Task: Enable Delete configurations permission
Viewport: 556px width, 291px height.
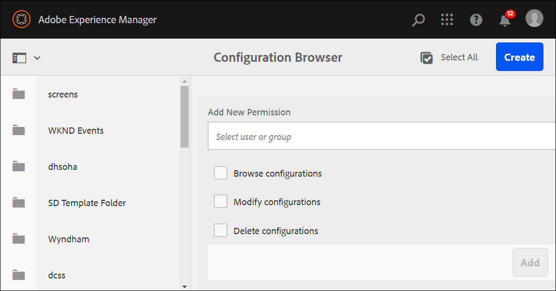Action: coord(221,230)
